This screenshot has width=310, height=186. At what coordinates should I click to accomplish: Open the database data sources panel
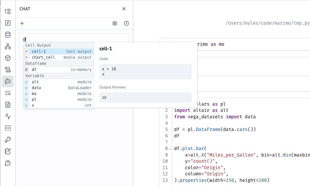click(8, 35)
